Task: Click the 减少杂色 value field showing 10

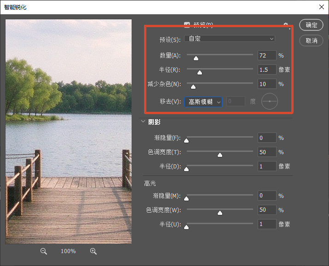Action: (267, 84)
